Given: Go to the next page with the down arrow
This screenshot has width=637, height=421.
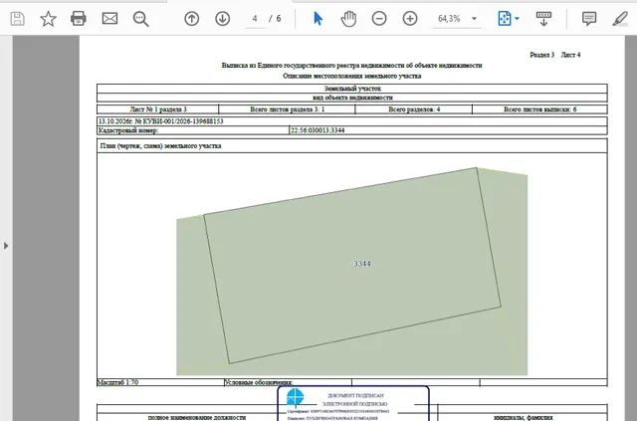Looking at the screenshot, I should click(223, 19).
